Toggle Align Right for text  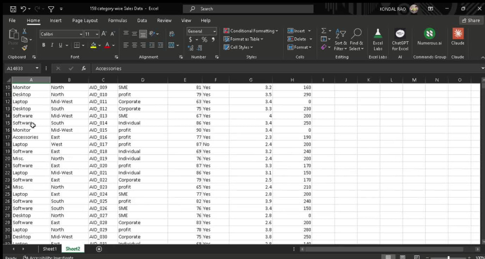tap(143, 45)
